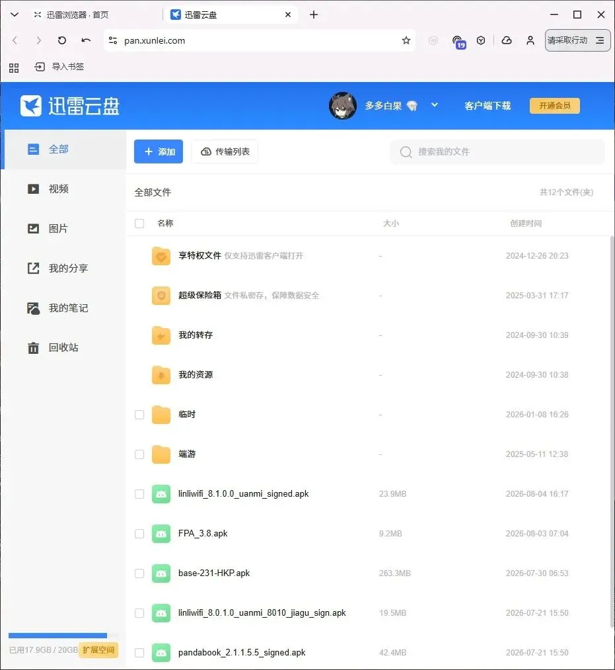
Task: Click the 扩展空间 button
Action: point(98,650)
